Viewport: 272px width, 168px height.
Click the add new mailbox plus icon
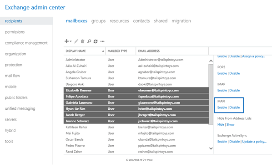[x=66, y=41]
